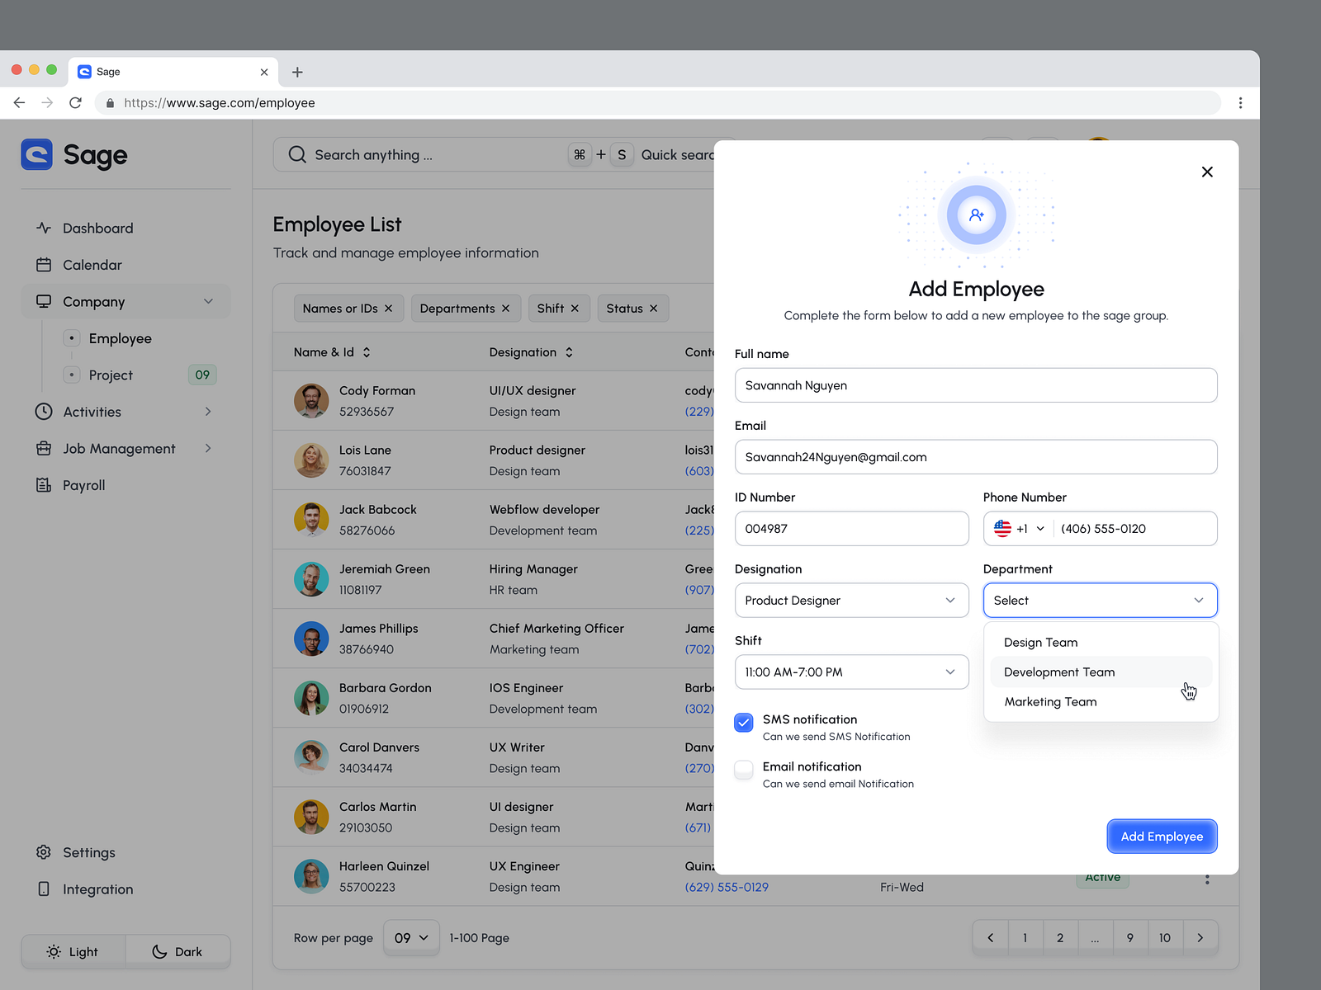Open the Shift time dropdown
The width and height of the screenshot is (1321, 990).
851,672
